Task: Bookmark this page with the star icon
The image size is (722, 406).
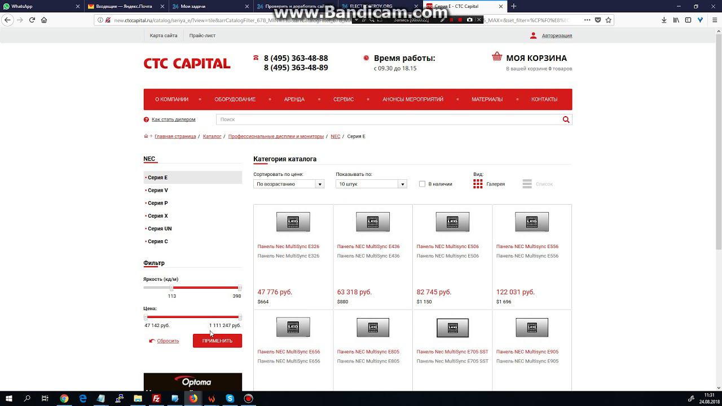Action: pos(608,20)
